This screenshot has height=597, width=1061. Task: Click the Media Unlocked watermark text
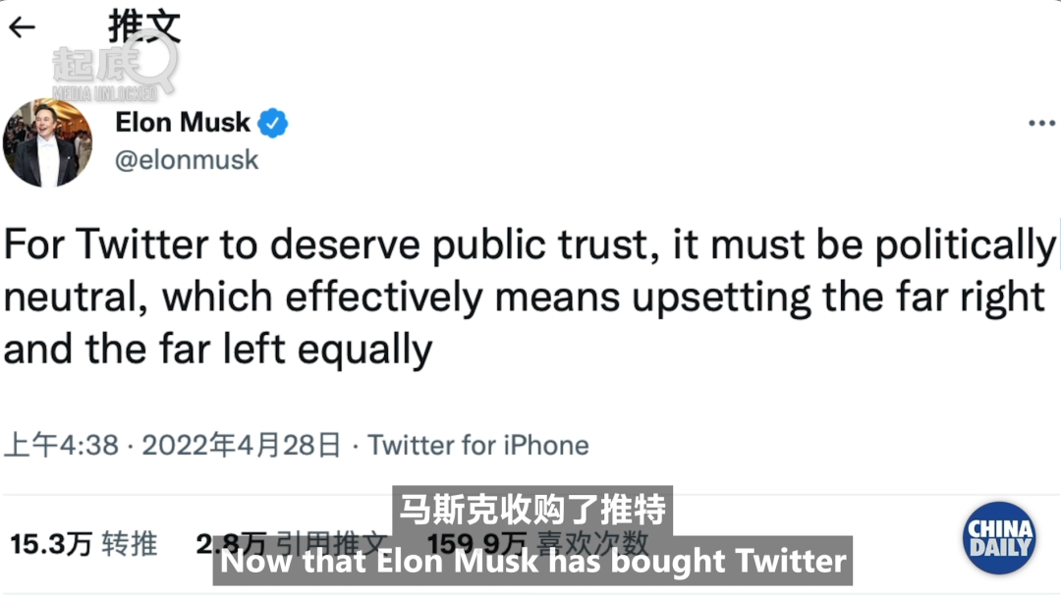pyautogui.click(x=104, y=93)
